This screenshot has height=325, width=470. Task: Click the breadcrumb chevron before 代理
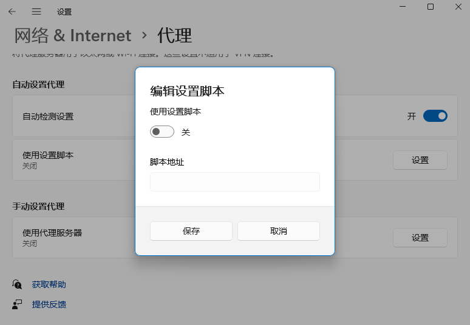(x=145, y=35)
